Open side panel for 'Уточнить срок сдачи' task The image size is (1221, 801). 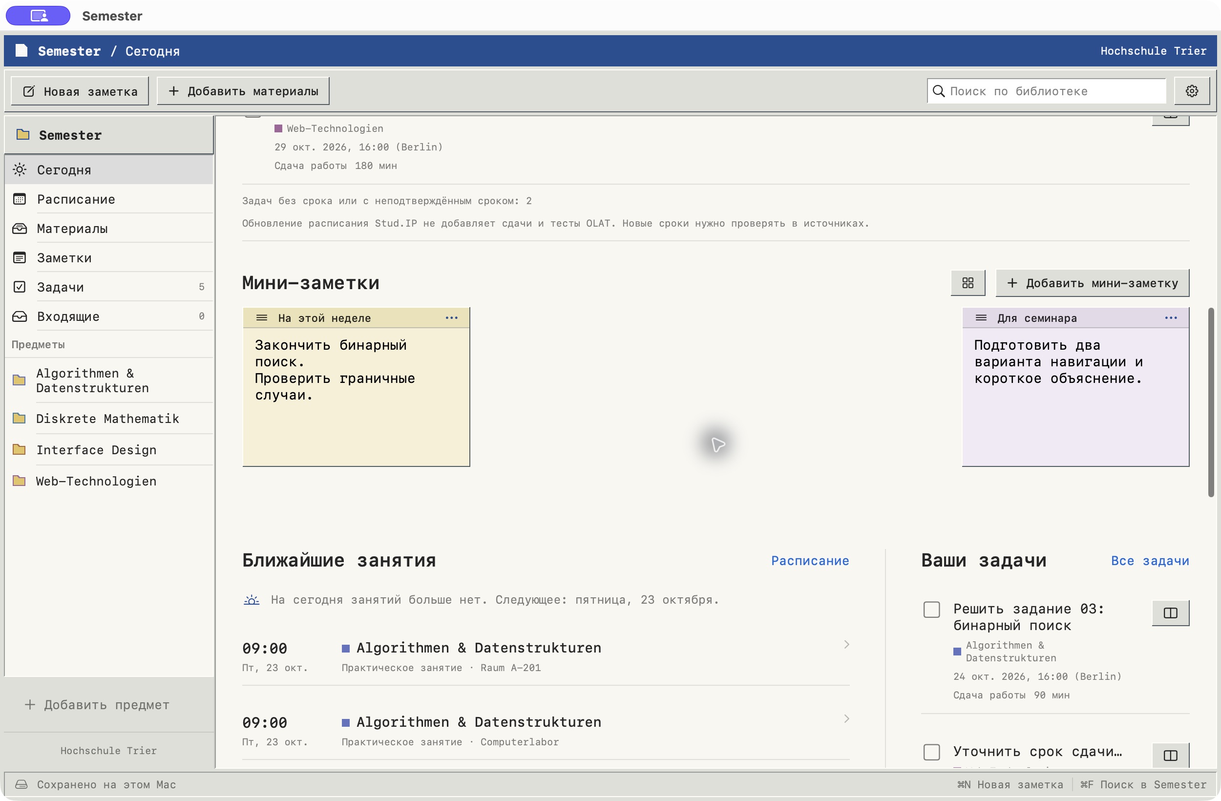[1170, 755]
